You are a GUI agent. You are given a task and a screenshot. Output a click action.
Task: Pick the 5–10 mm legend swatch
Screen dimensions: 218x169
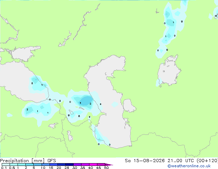(x=37, y=165)
